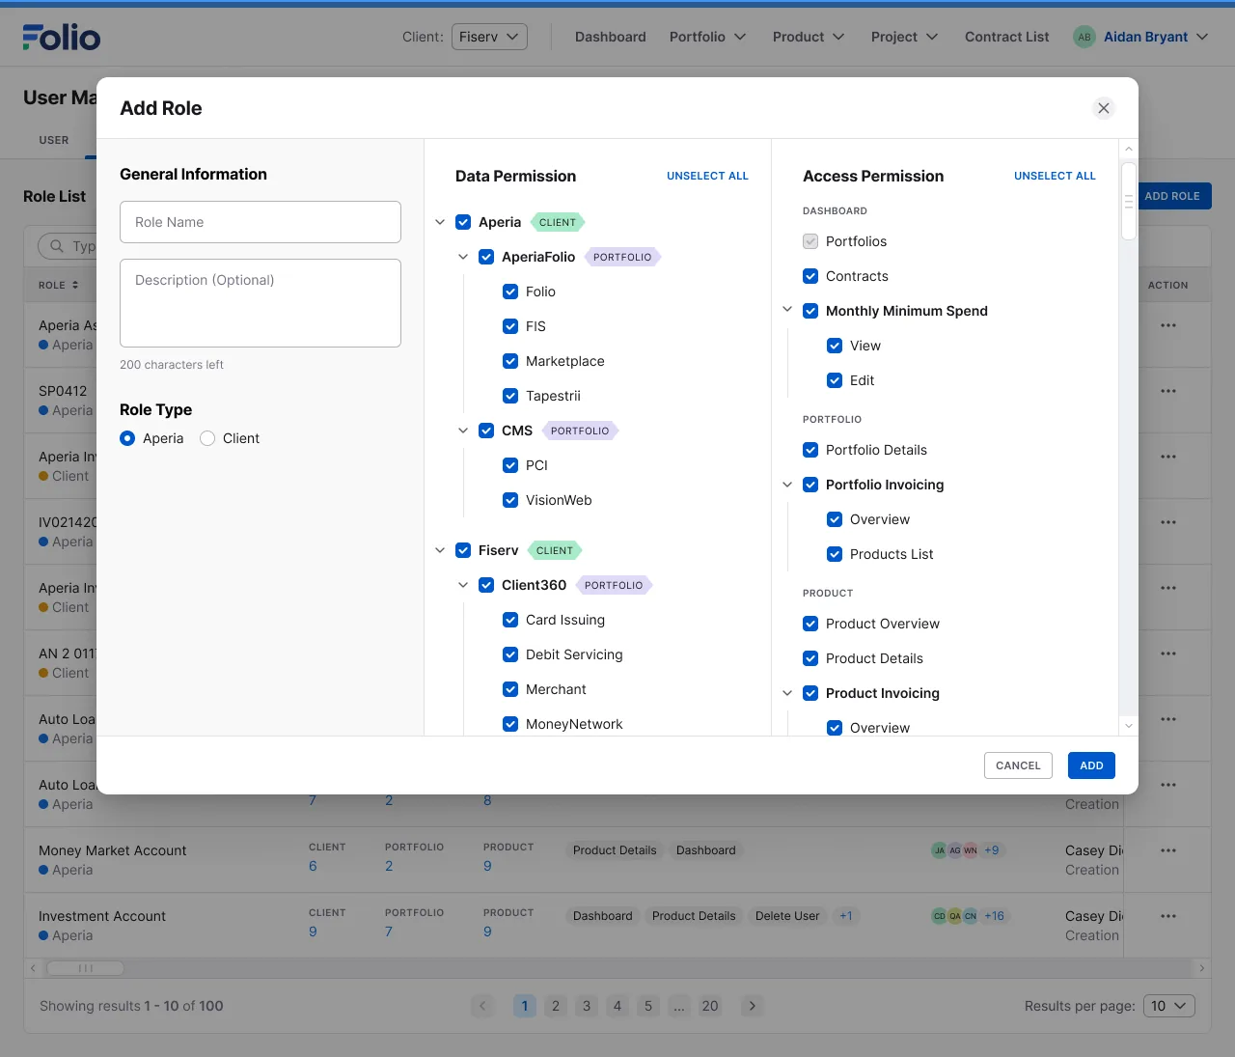This screenshot has height=1057, width=1235.
Task: Toggle Product Overview checkbox
Action: click(x=810, y=624)
